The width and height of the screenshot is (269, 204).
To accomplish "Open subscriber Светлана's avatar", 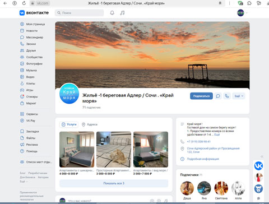I will [x=221, y=188].
